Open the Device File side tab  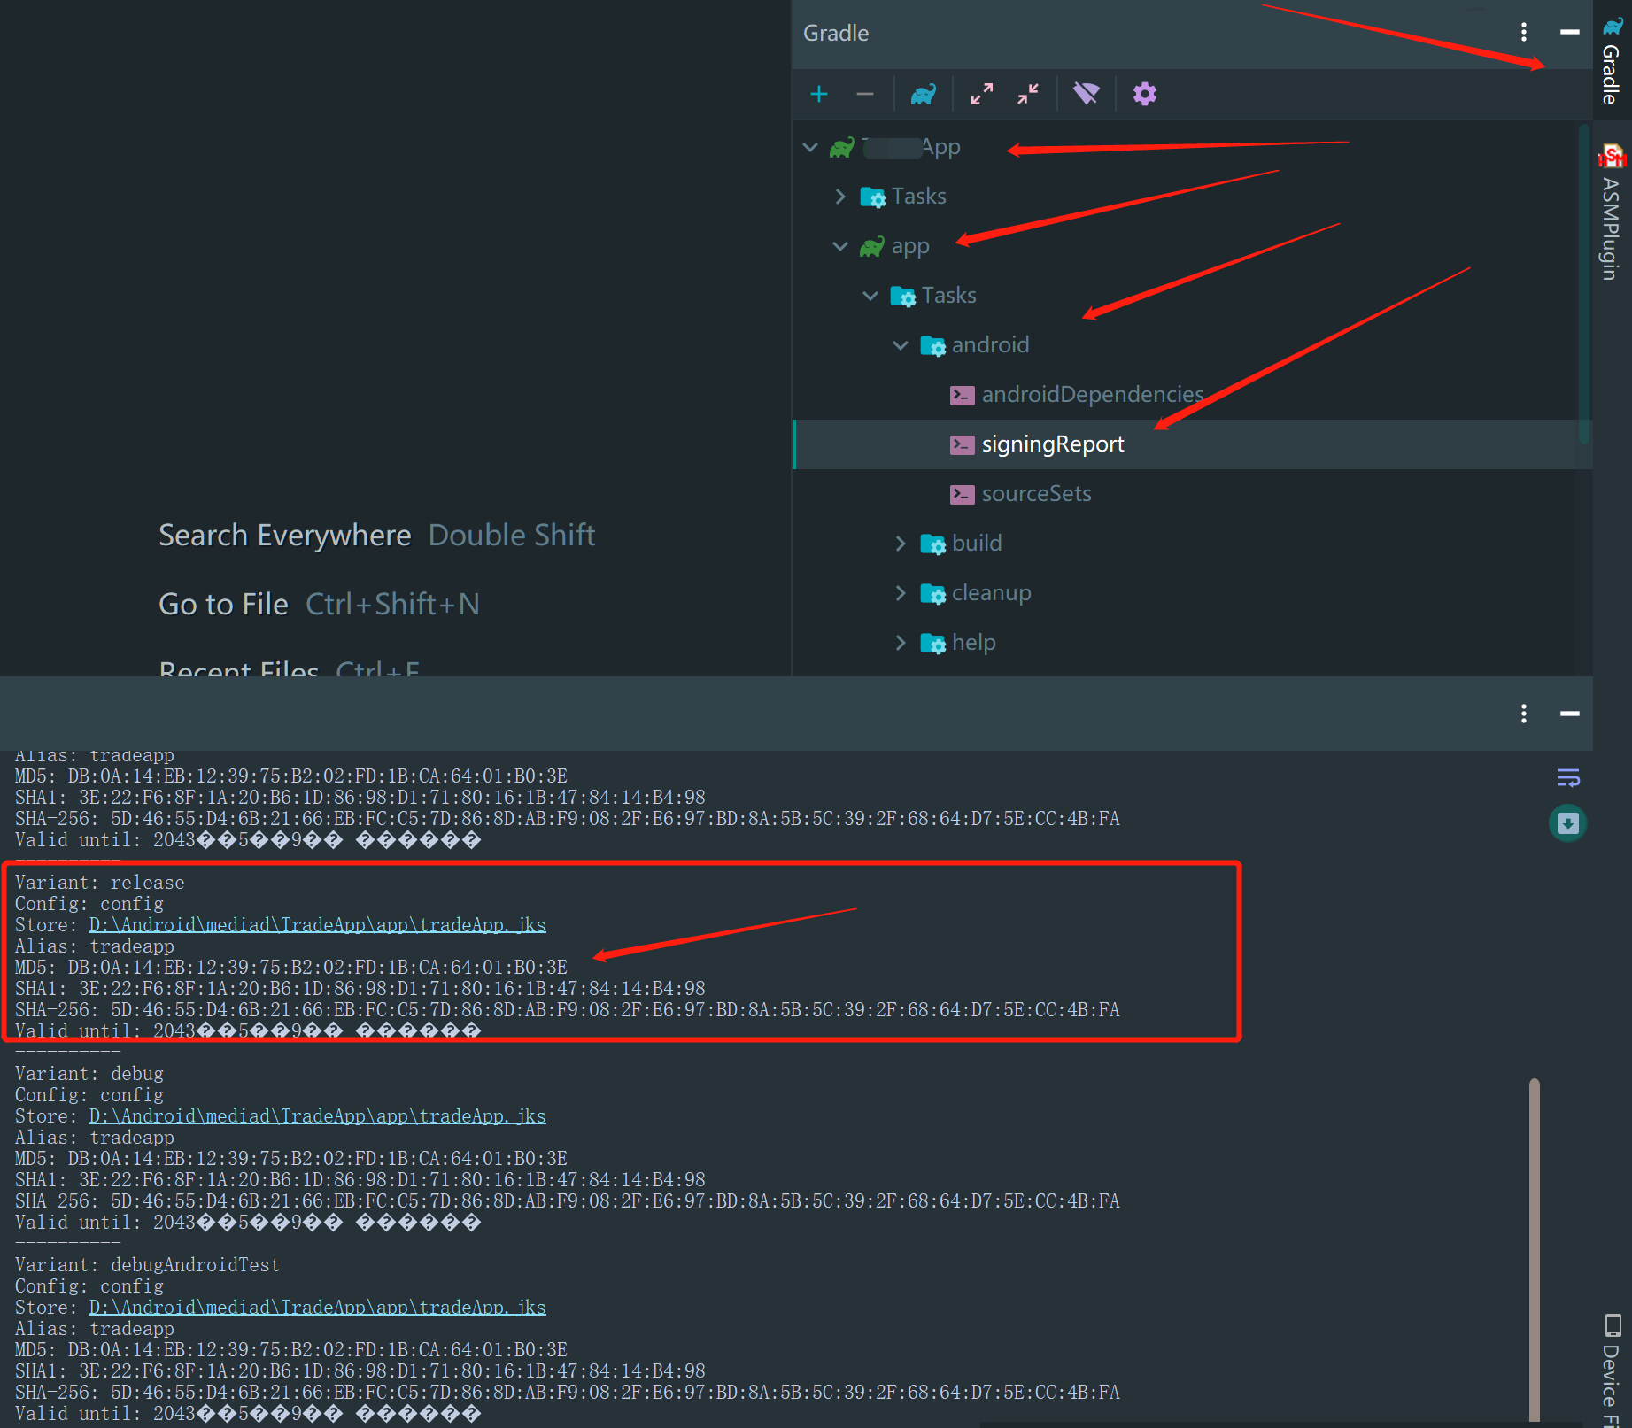point(1613,1370)
